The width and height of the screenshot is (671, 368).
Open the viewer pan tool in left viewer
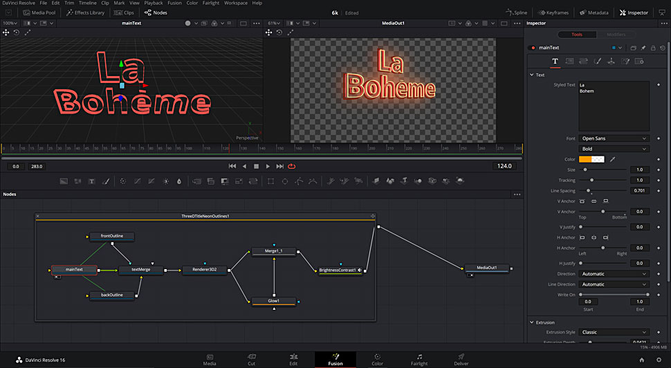point(6,33)
